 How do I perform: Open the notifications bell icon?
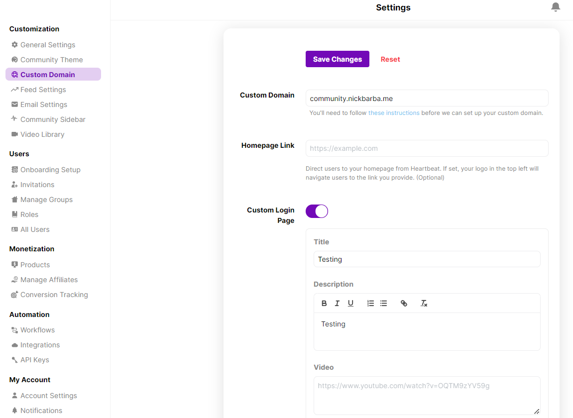click(x=556, y=7)
